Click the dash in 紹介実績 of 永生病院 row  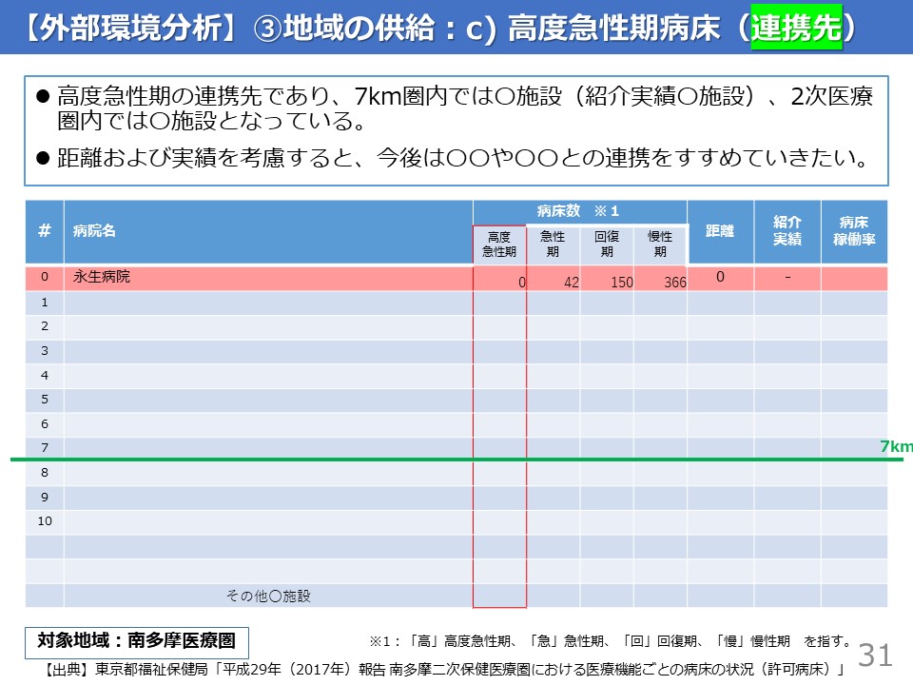[x=787, y=277]
